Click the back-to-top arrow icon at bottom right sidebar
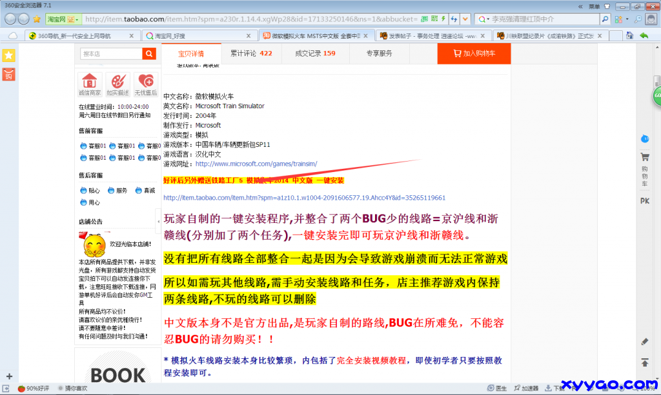661x395 pixels. click(644, 362)
